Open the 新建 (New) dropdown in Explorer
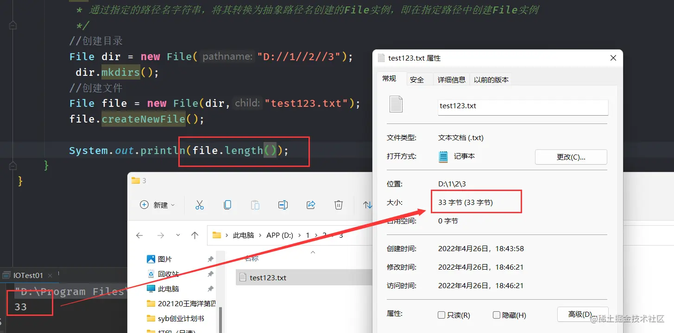Viewport: 674px width, 333px height. pyautogui.click(x=157, y=205)
